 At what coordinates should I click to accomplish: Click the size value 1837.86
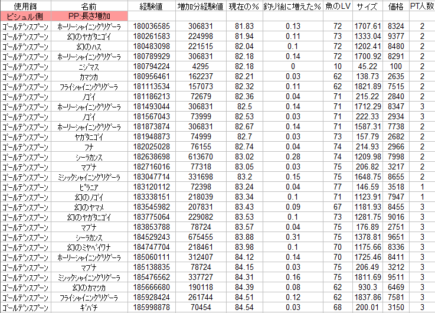point(368,297)
